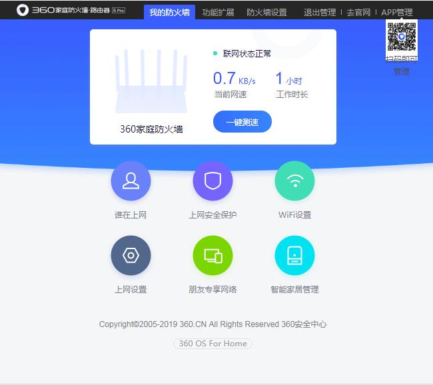The width and height of the screenshot is (433, 385).
Task: Open the 朋友专享网络 devices icon
Action: (213, 256)
